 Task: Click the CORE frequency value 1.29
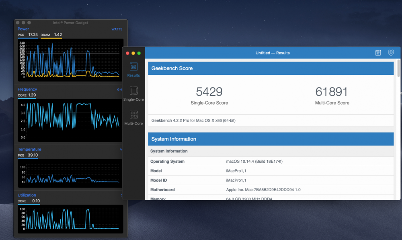tap(32, 95)
